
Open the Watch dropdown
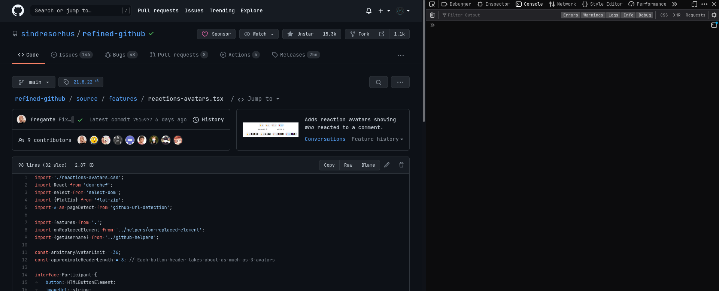259,34
